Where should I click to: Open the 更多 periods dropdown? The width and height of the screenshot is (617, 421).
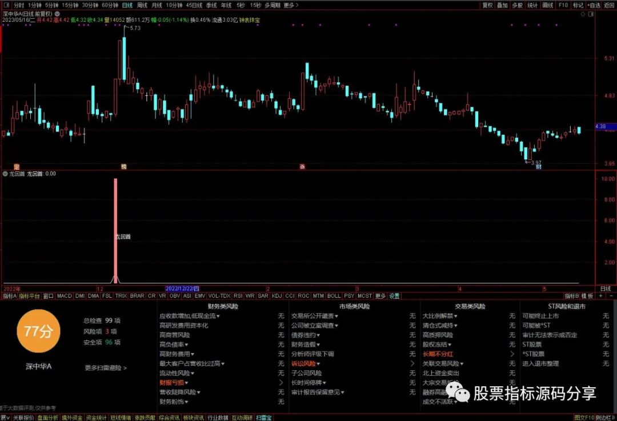click(291, 5)
